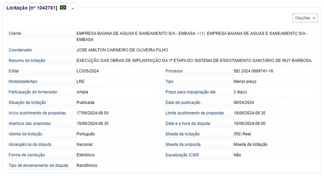
Task: Click the Modalidade/tipo label
Action: 23,82
